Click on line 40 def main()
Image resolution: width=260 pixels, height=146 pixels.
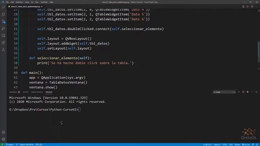pyautogui.click(x=32, y=73)
